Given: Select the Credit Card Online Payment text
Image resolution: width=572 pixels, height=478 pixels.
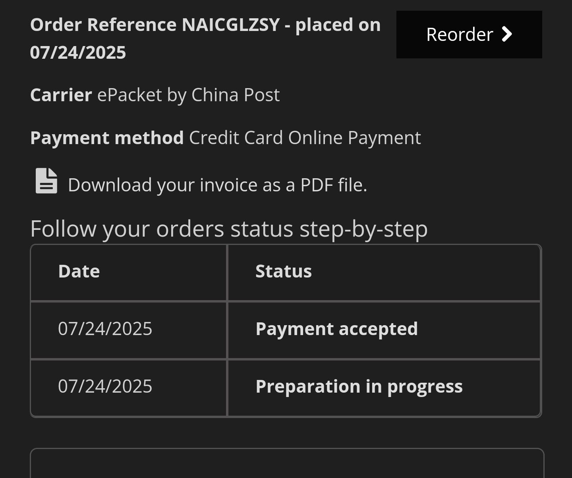Looking at the screenshot, I should click(x=305, y=138).
